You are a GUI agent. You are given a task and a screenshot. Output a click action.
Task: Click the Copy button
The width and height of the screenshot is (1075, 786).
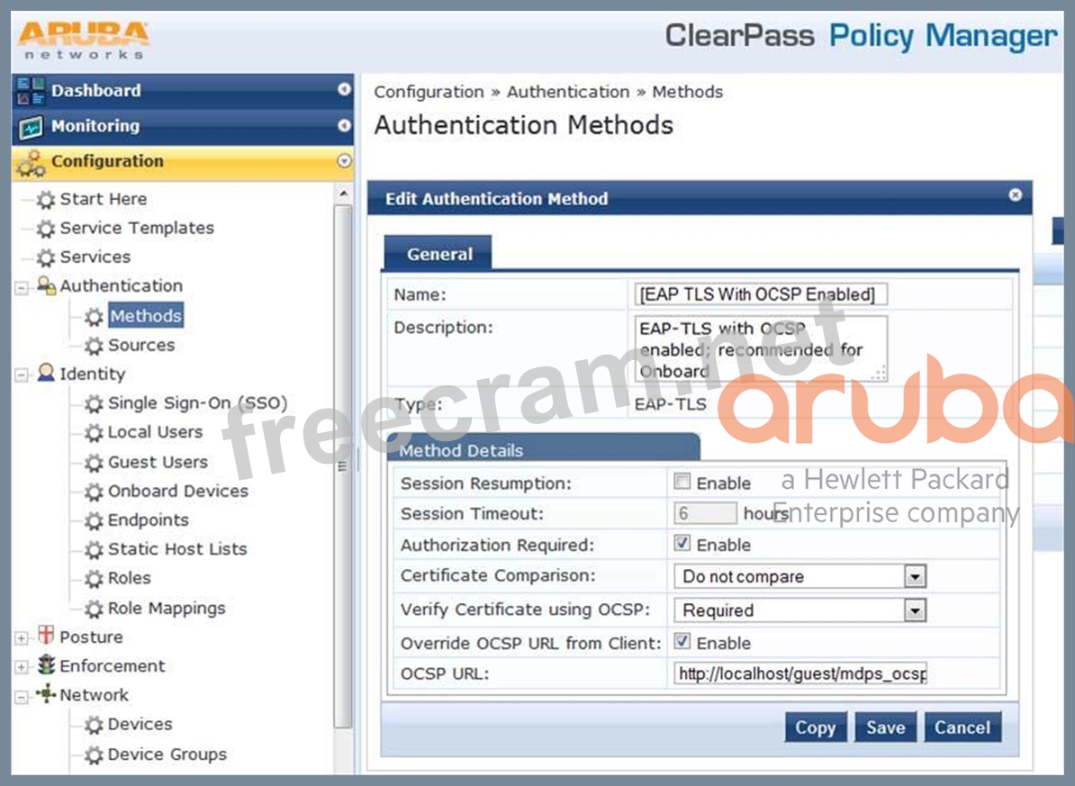816,727
